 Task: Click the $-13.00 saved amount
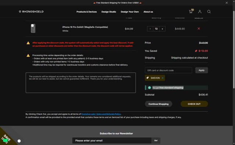click(x=203, y=51)
